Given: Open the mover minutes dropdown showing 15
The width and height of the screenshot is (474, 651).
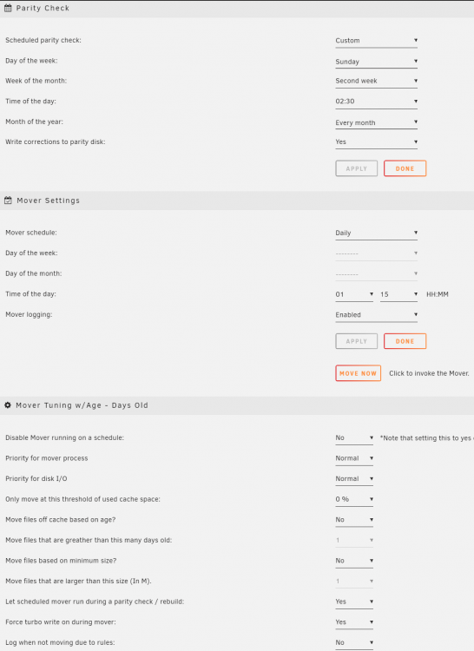Looking at the screenshot, I should point(398,294).
